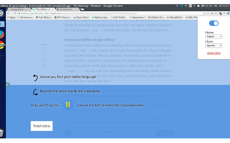Click the blue langulearn extension icon in the toolbar

[x=228, y=13]
